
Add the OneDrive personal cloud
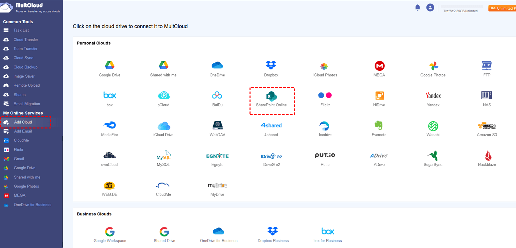click(217, 65)
